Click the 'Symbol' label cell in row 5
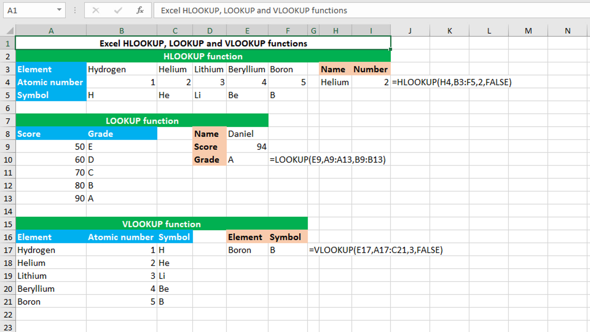This screenshot has height=332, width=590. pos(51,95)
